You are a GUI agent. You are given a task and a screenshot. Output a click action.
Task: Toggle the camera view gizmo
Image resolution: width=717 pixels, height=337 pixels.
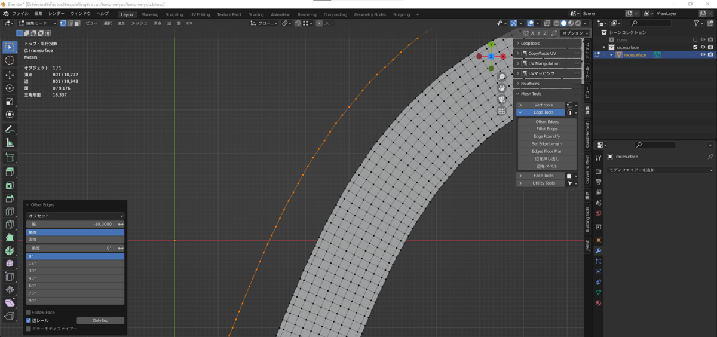(x=502, y=99)
